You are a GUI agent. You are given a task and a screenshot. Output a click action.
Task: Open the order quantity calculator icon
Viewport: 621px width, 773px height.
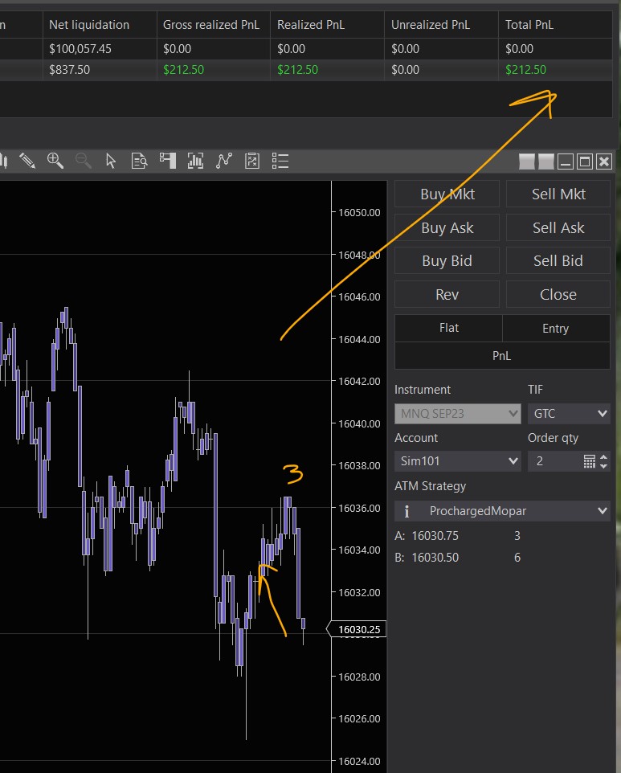pyautogui.click(x=589, y=461)
